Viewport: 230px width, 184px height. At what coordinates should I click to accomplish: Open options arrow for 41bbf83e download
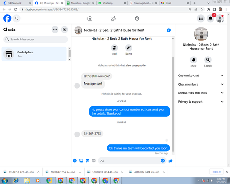point(164,172)
